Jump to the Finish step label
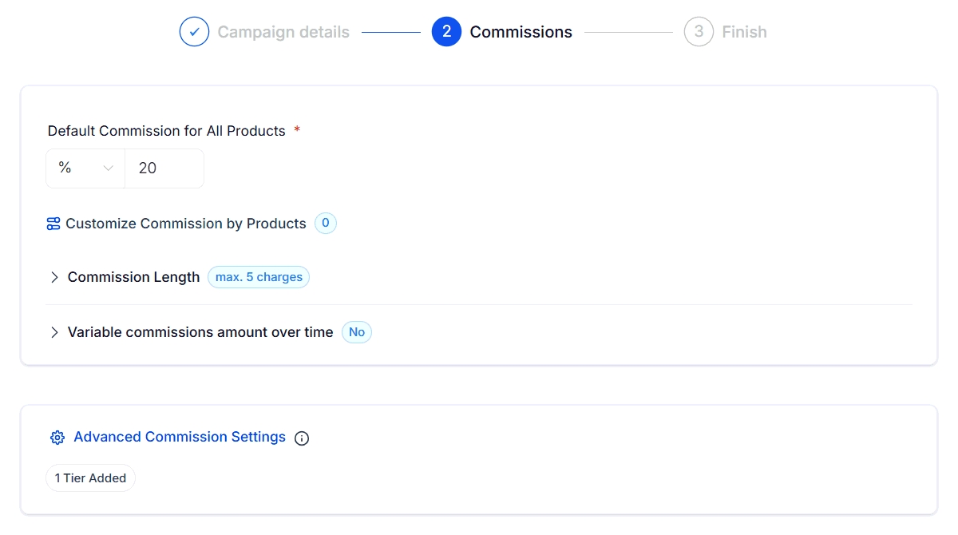The width and height of the screenshot is (958, 535). click(744, 32)
